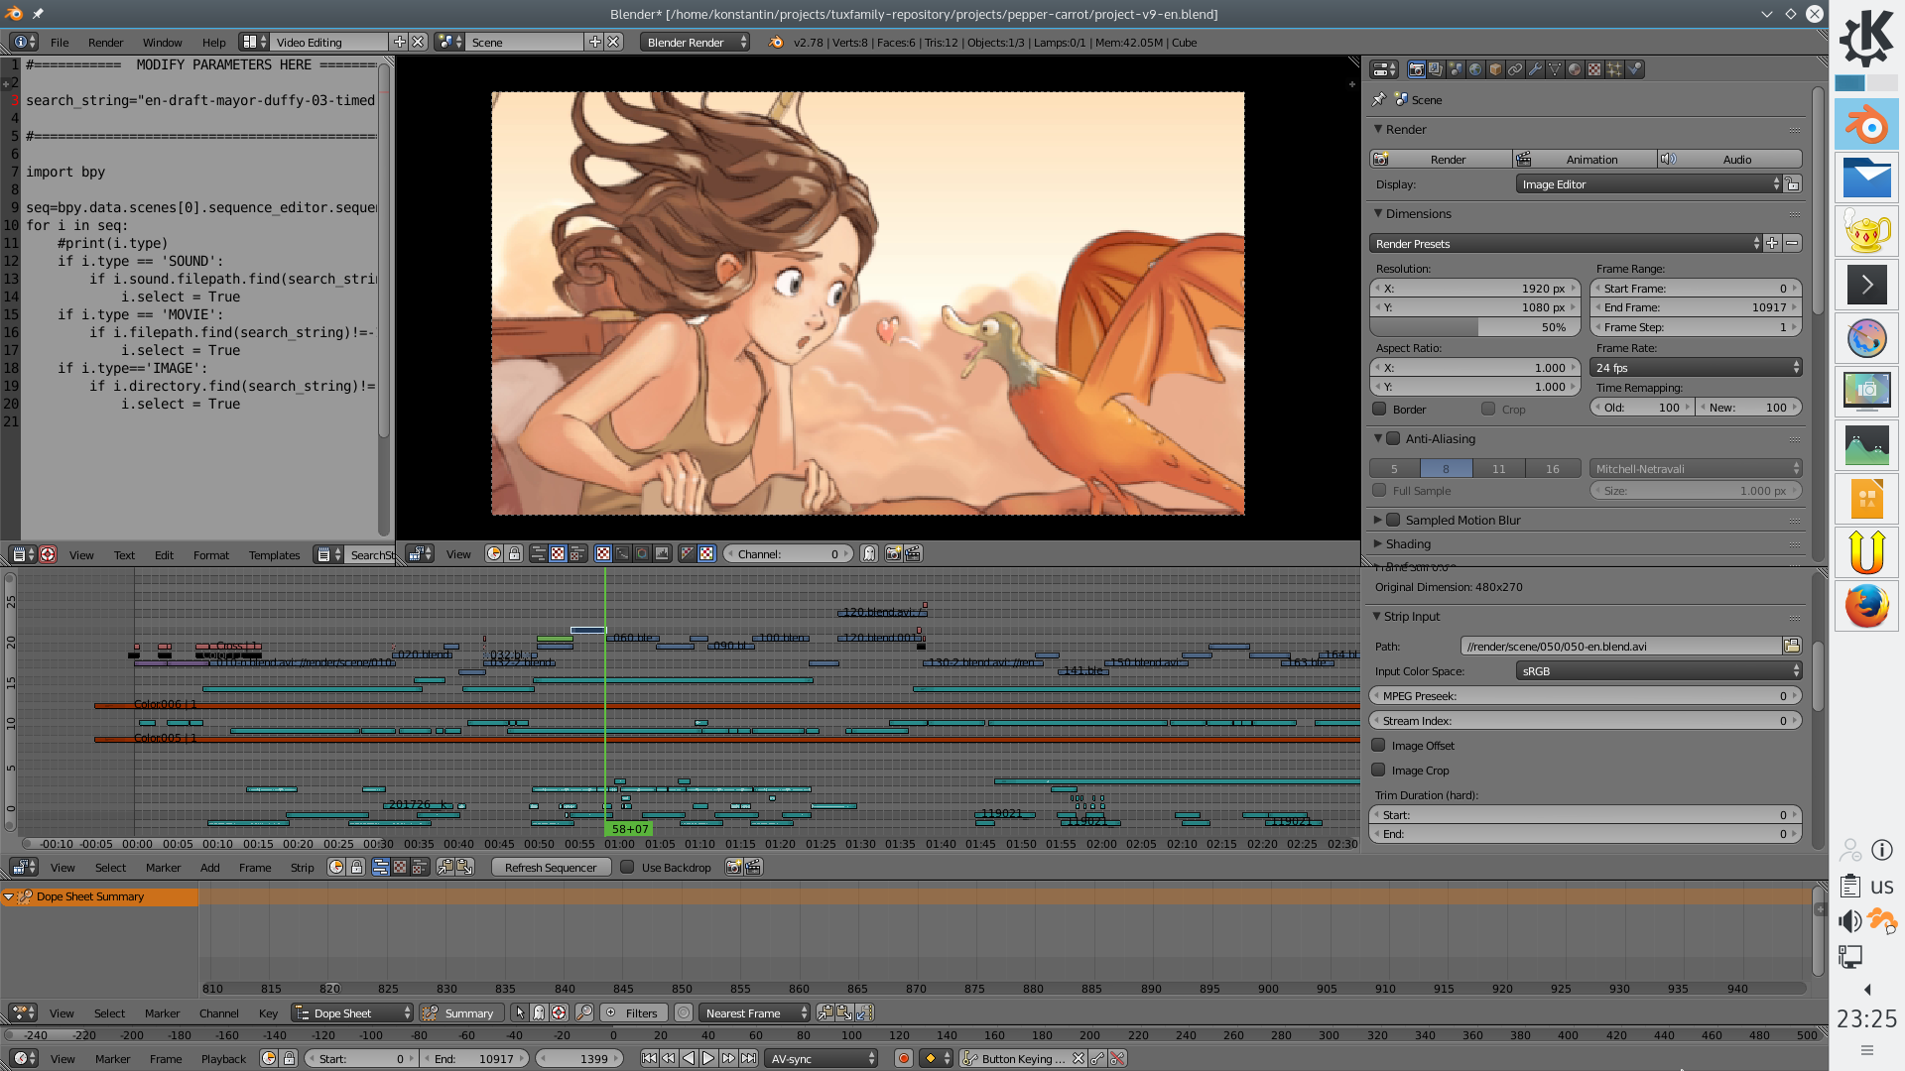Open the Object properties tab (cube icon)
Image resolution: width=1905 pixels, height=1071 pixels.
point(1495,69)
